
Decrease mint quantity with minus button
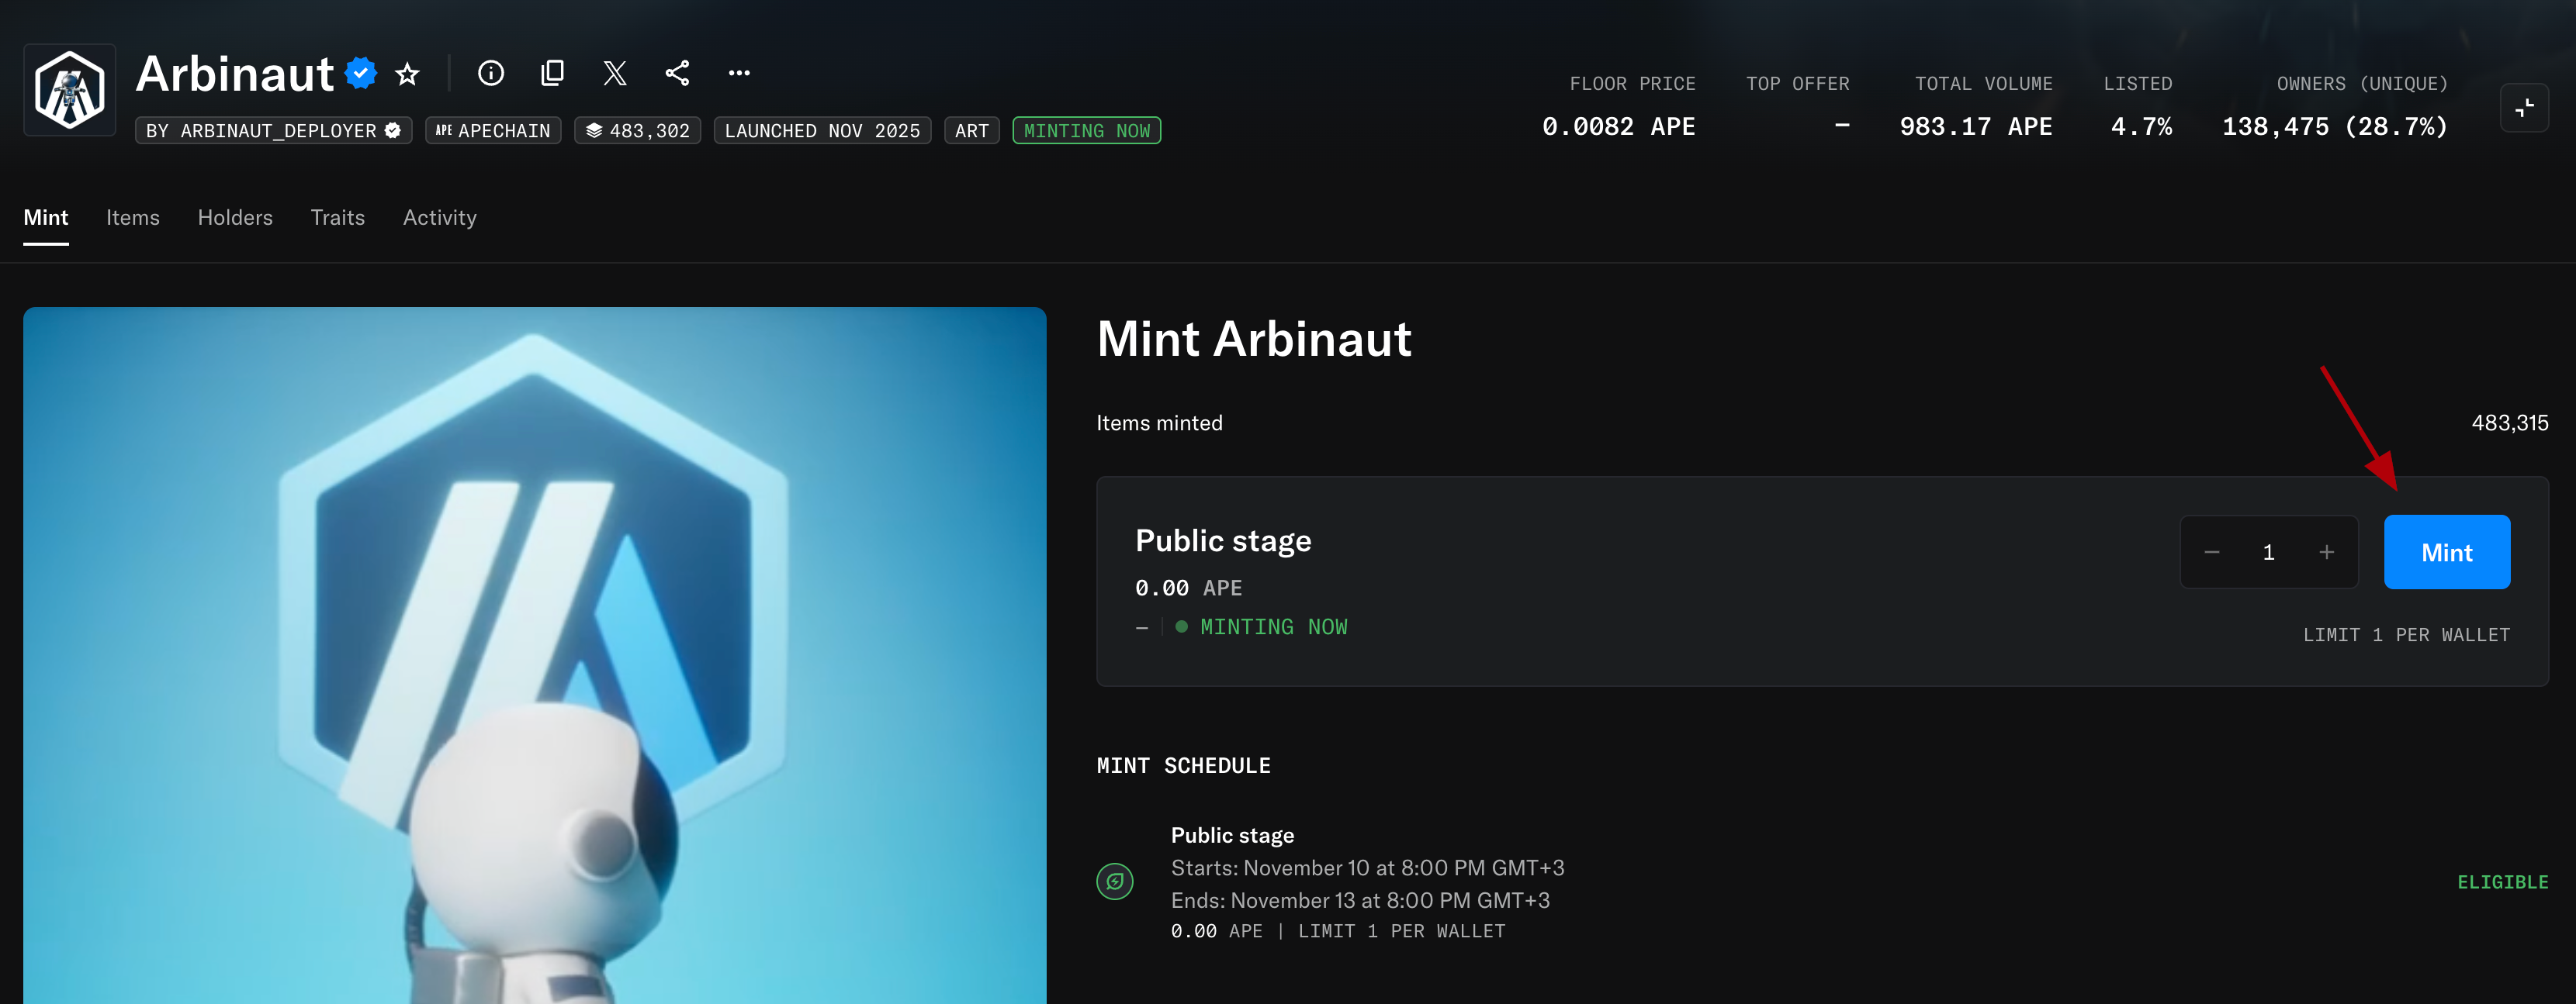(2211, 553)
